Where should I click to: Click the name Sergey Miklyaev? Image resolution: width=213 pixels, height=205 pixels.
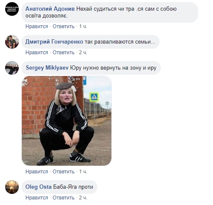(47, 68)
